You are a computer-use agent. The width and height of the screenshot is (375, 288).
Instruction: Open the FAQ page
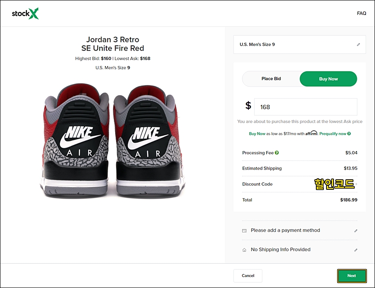click(x=361, y=13)
